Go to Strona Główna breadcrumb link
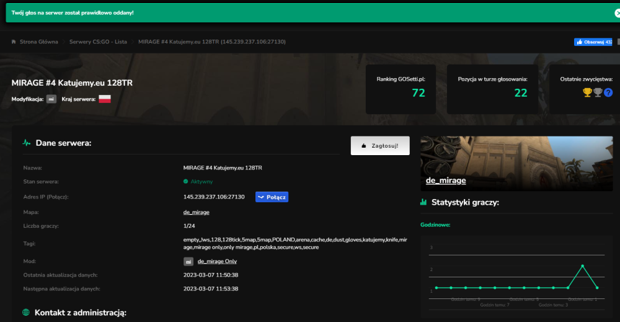620x322 pixels. (x=38, y=42)
